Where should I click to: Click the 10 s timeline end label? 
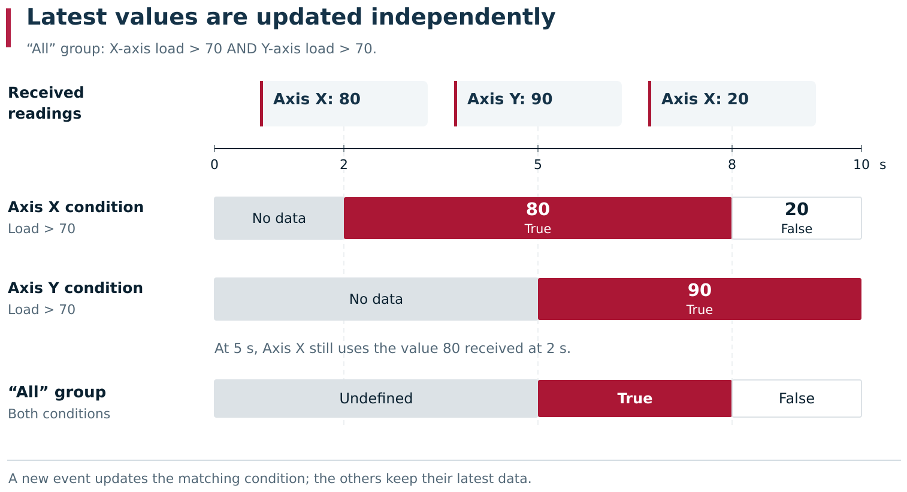pyautogui.click(x=869, y=164)
